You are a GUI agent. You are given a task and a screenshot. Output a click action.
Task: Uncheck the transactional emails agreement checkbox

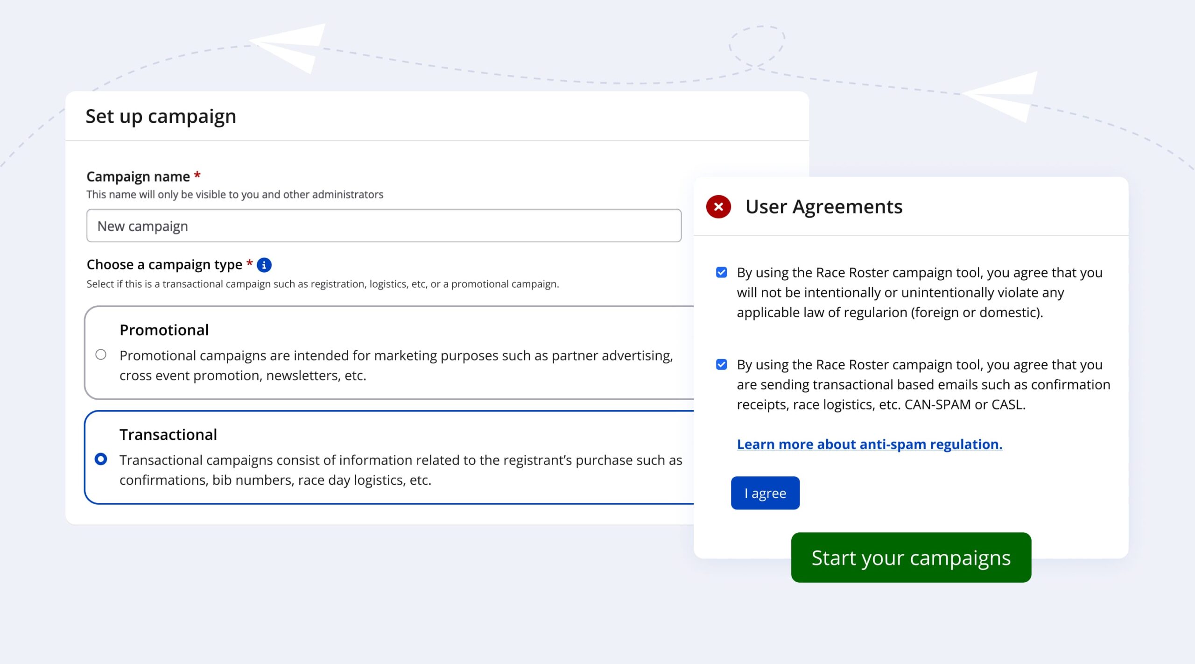pos(721,365)
